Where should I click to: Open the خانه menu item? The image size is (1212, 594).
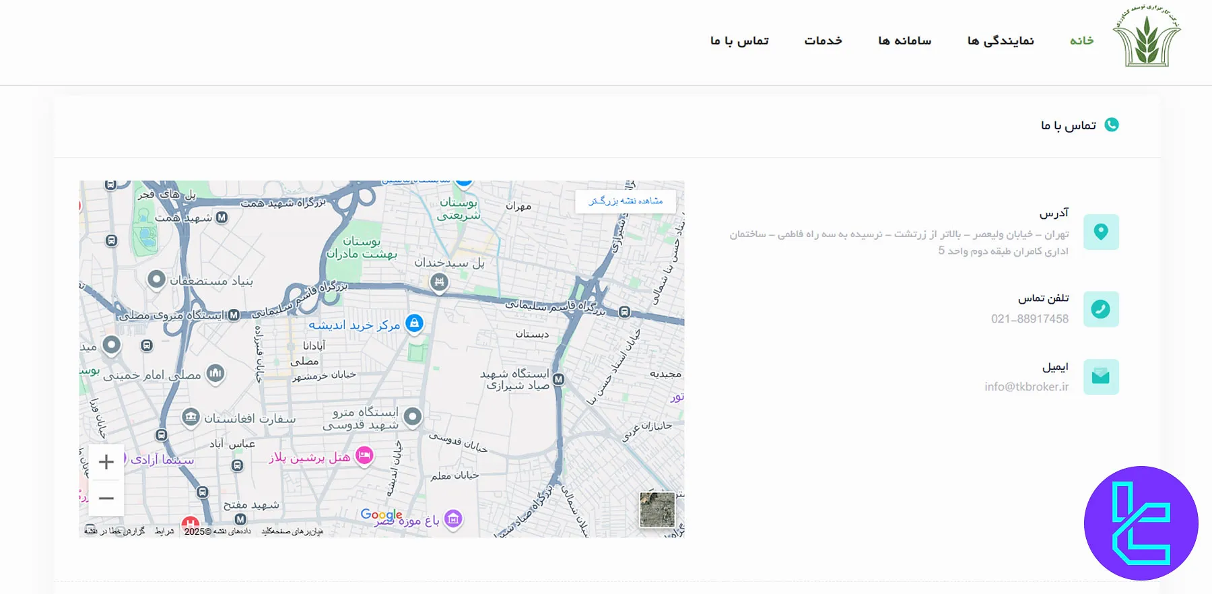(1082, 41)
